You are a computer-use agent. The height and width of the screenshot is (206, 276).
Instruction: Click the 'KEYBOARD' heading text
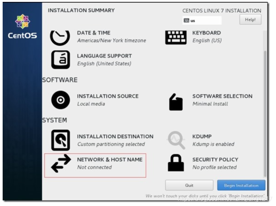click(x=206, y=33)
